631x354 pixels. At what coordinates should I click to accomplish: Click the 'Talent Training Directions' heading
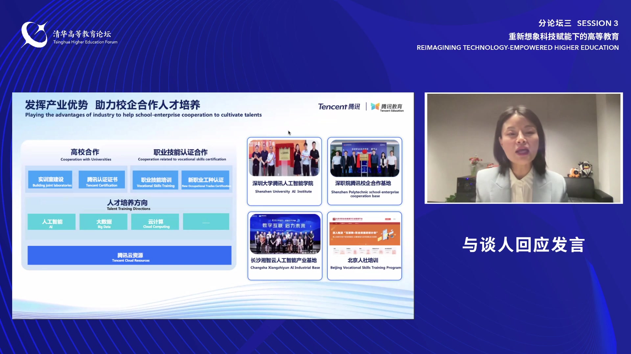pyautogui.click(x=129, y=209)
